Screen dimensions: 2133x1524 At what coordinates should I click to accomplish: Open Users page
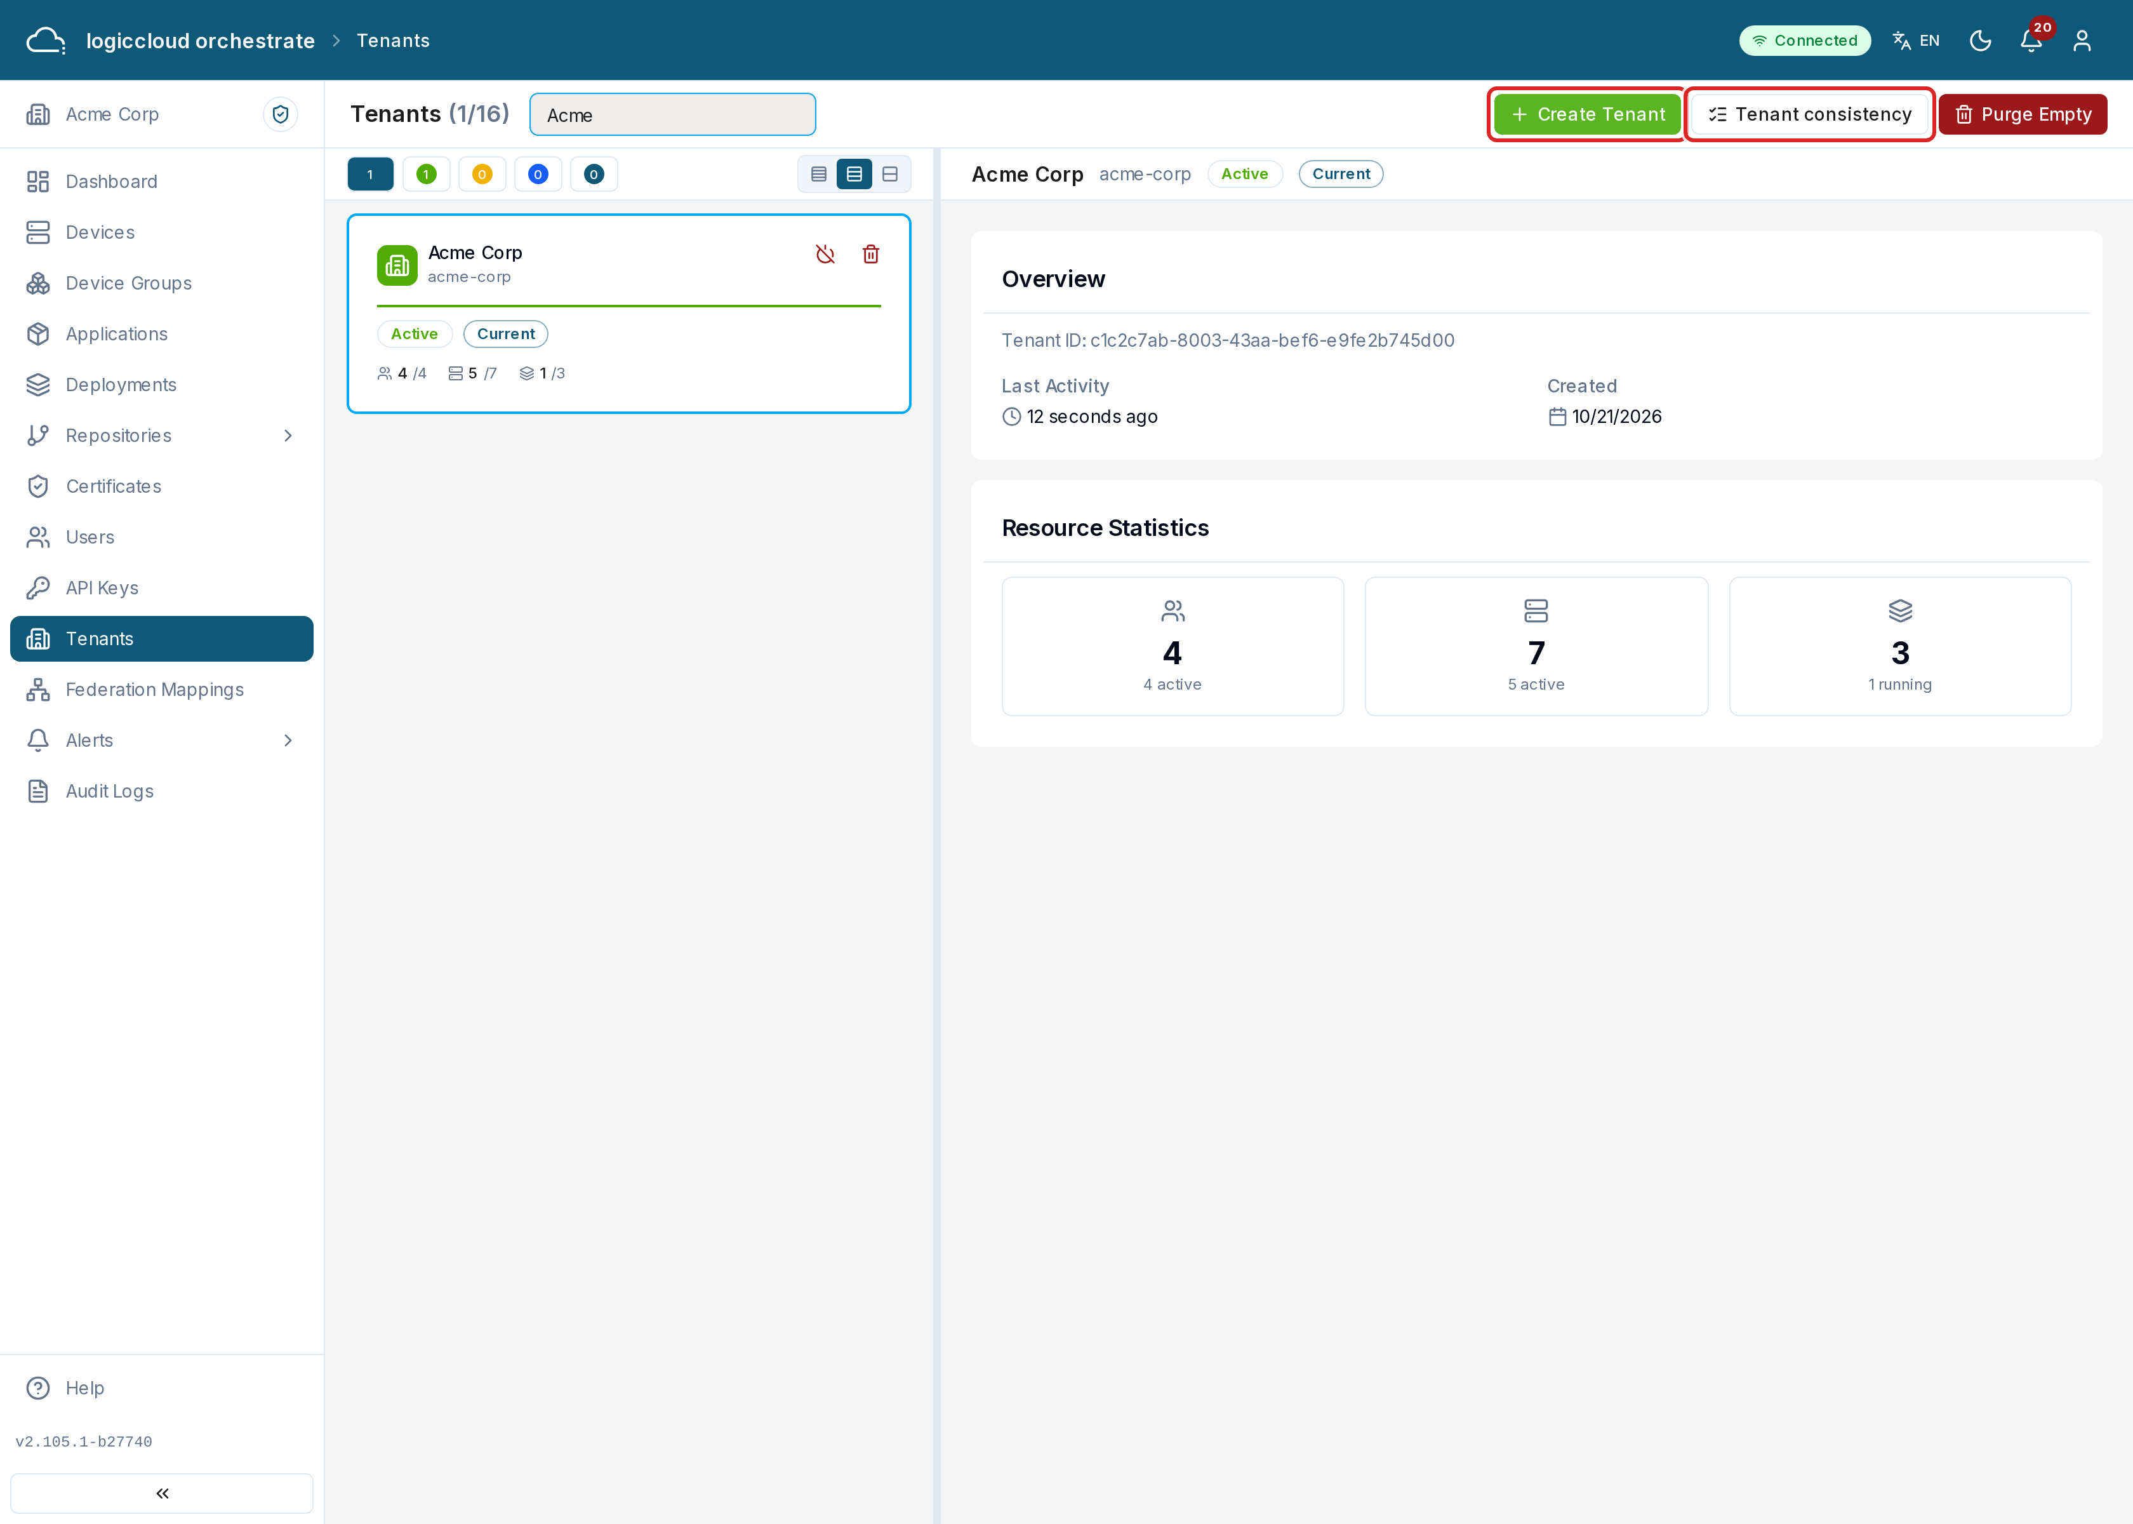(x=161, y=537)
